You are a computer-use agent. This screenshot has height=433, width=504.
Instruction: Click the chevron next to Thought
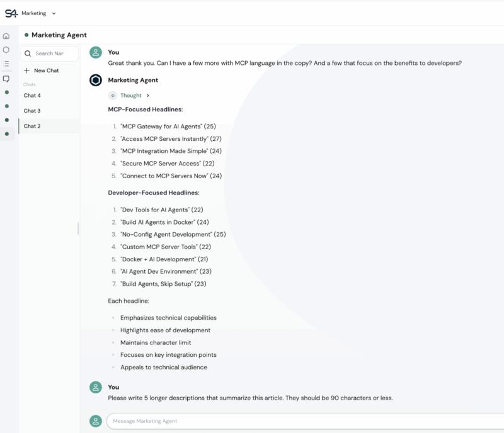coord(147,96)
